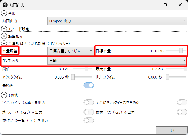Click the 閾値 slider handle

point(87,69)
